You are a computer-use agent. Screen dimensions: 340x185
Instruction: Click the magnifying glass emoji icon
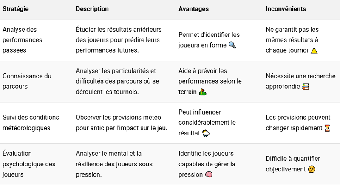232,45
